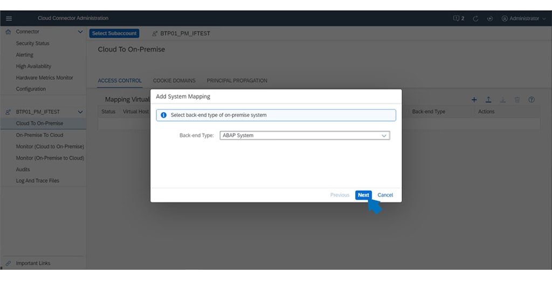Click the upload import icon
The height and width of the screenshot is (281, 552).
(x=488, y=100)
